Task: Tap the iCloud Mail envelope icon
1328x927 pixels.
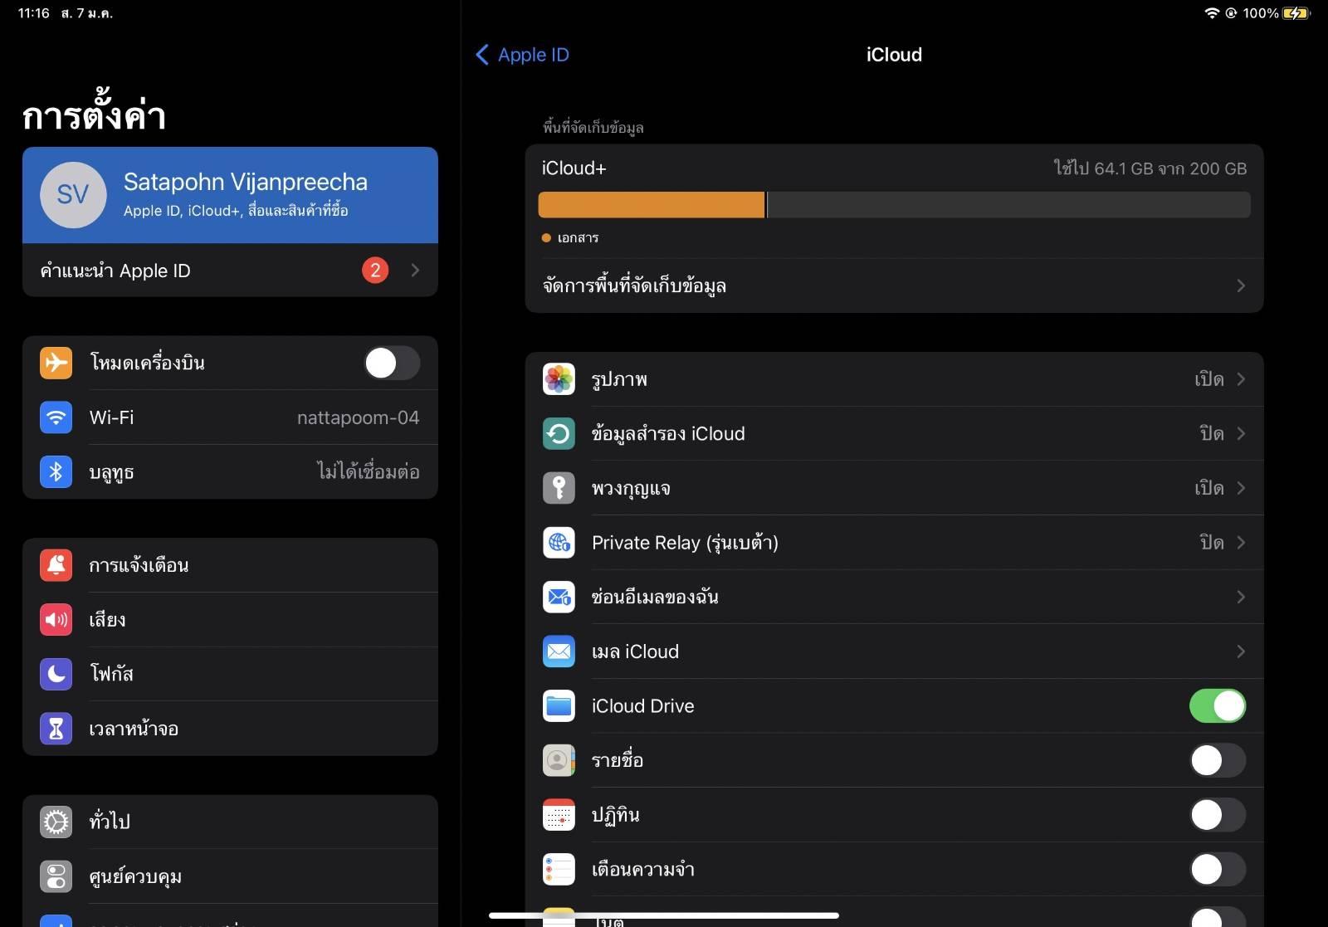Action: click(x=559, y=651)
